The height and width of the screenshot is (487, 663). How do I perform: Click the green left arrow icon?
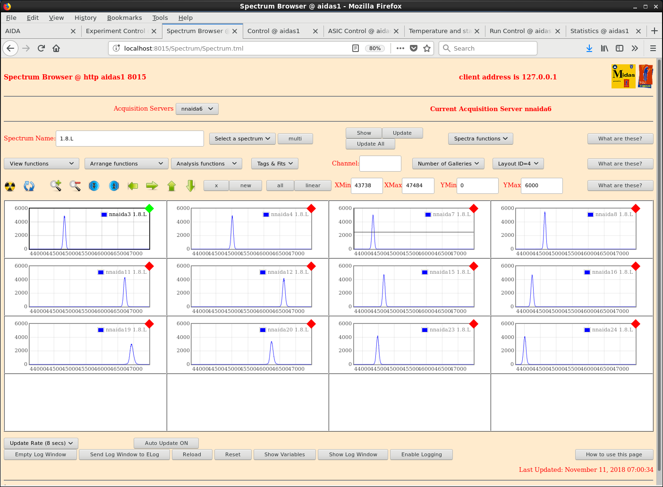(x=133, y=186)
